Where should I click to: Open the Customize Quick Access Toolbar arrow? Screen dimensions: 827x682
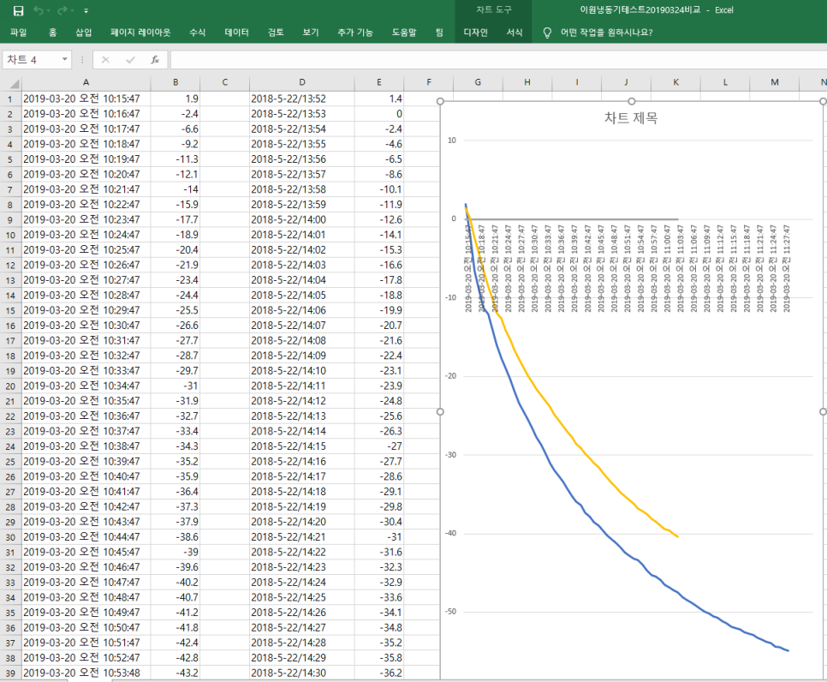(86, 11)
